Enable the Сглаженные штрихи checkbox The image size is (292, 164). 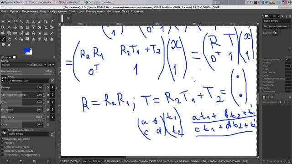tap(2, 147)
